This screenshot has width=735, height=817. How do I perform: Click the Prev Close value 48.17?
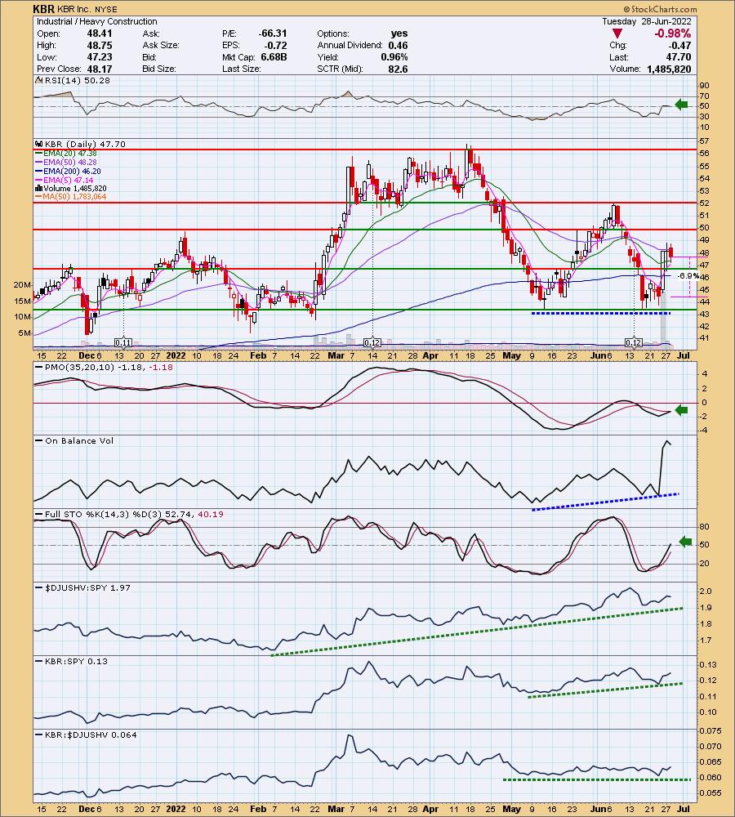pos(100,69)
